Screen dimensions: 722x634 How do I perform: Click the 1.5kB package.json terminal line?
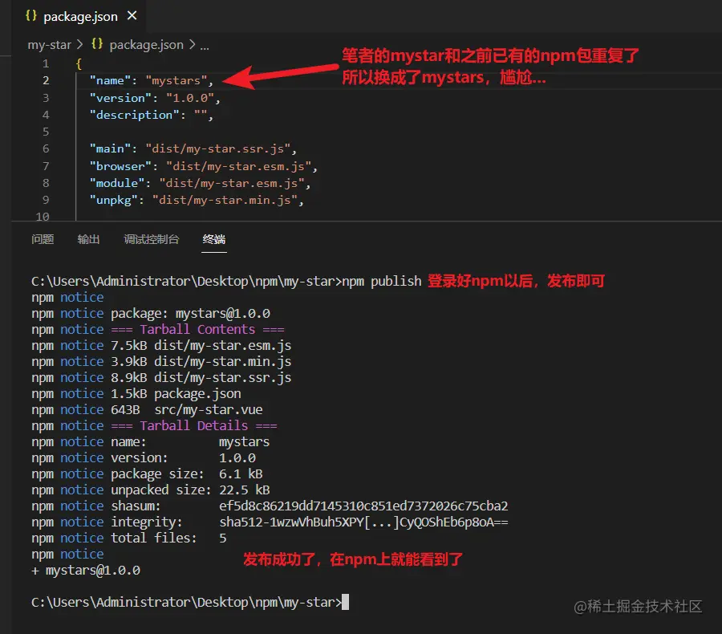pyautogui.click(x=136, y=394)
